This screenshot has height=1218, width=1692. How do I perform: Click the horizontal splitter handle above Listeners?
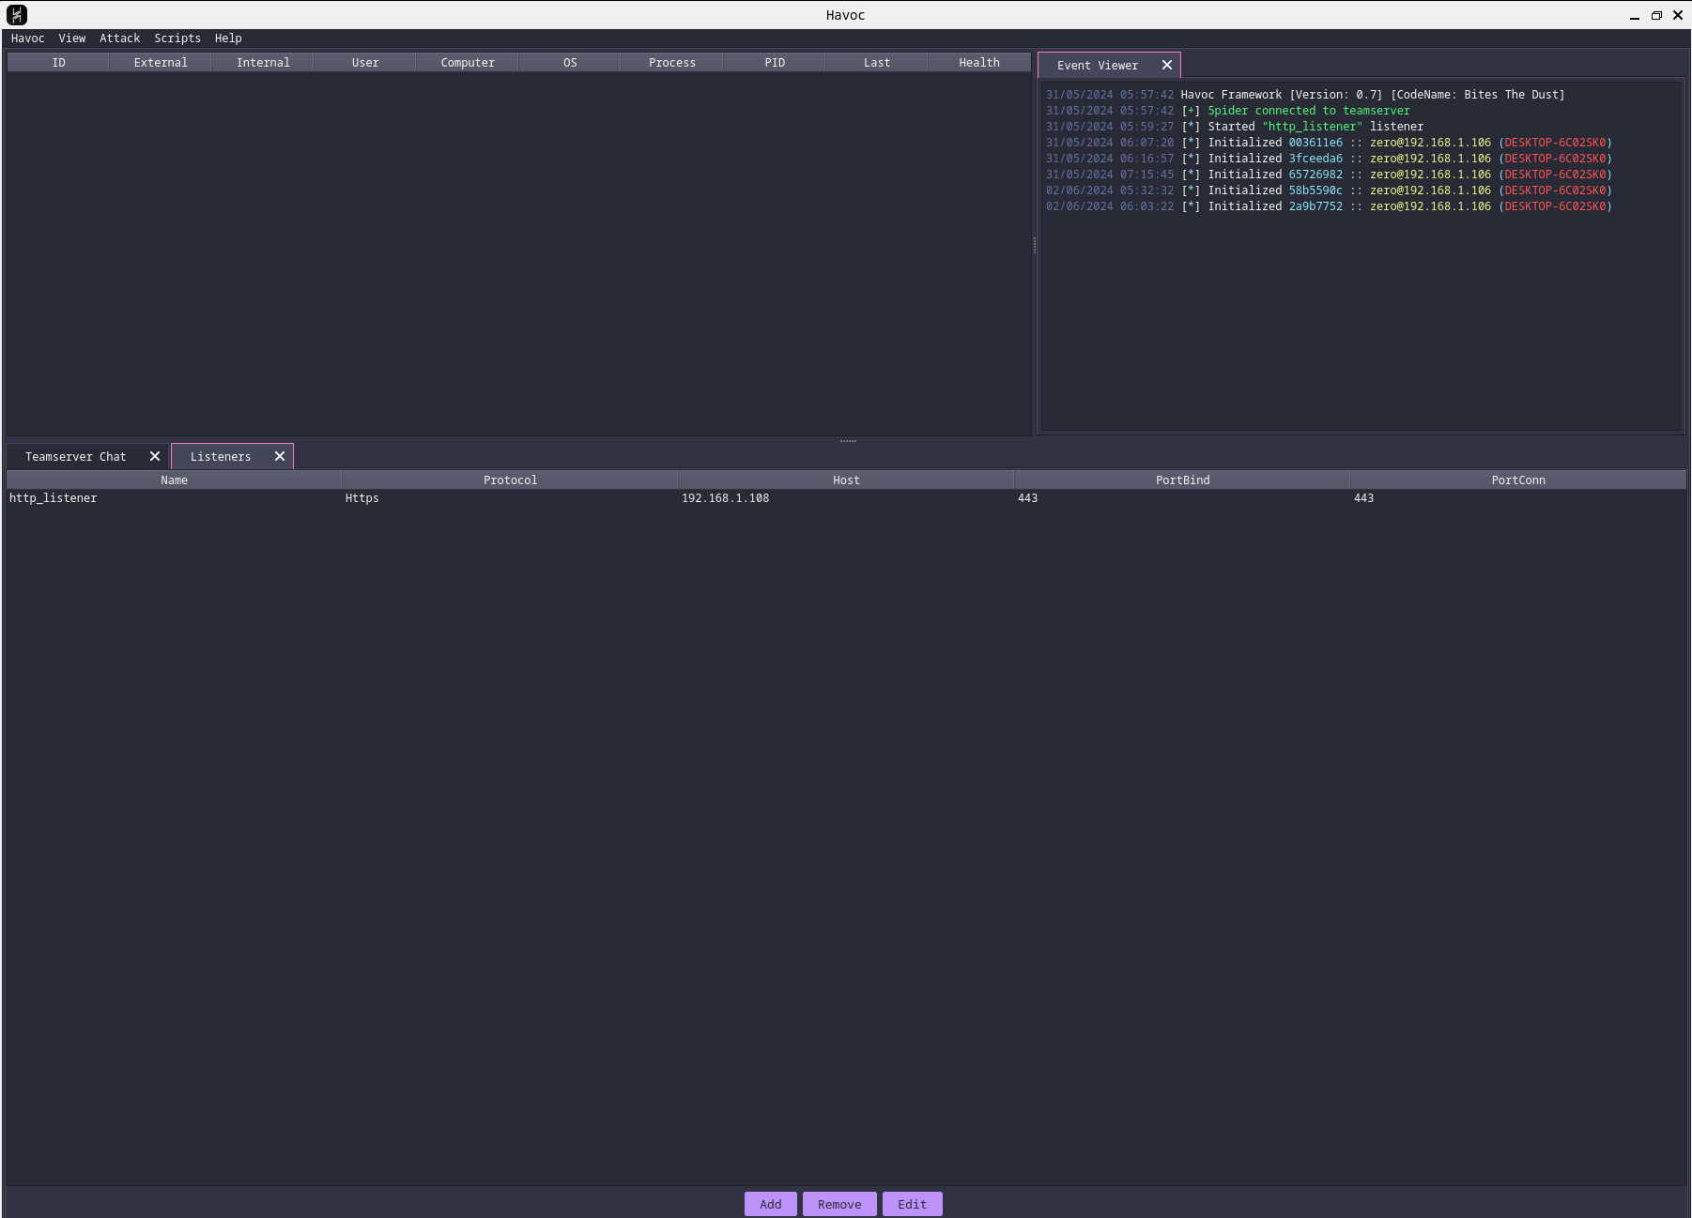coord(848,440)
